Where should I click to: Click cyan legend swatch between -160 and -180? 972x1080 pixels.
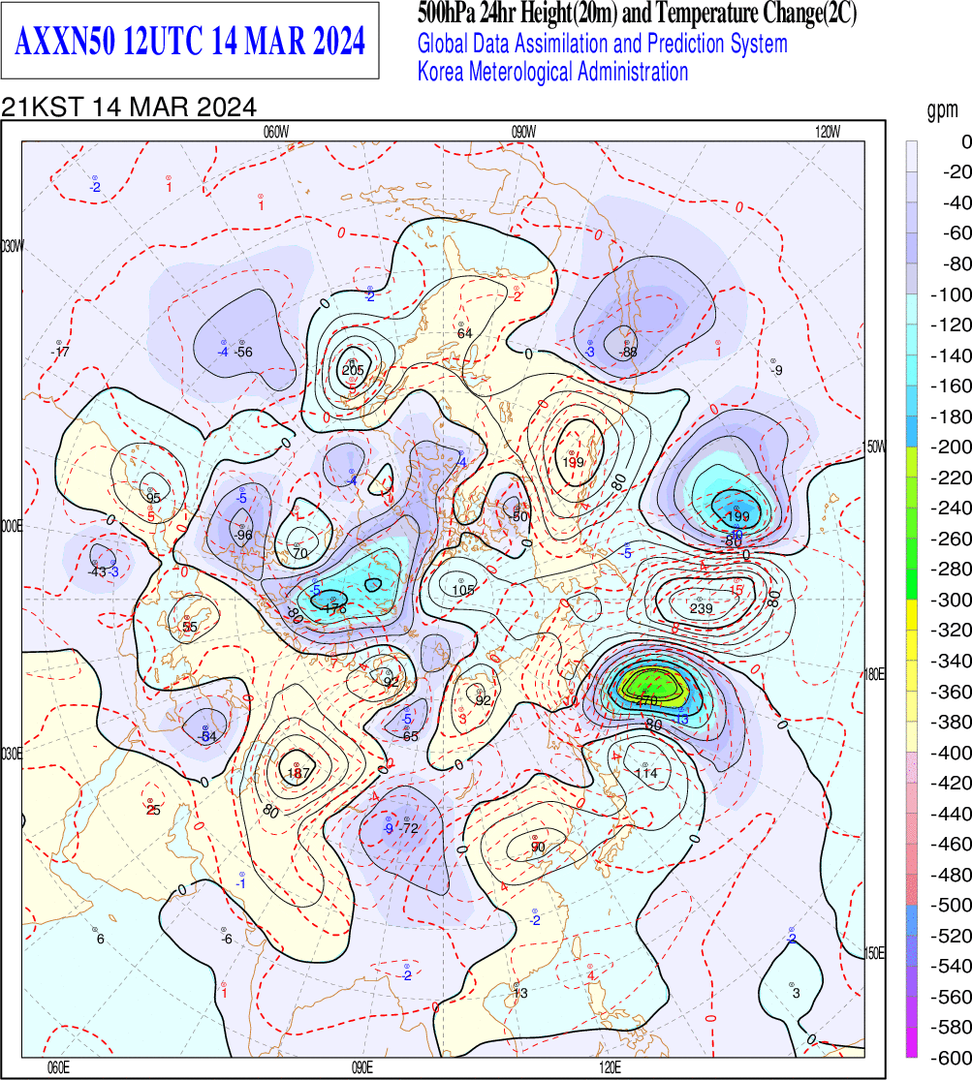pyautogui.click(x=911, y=401)
